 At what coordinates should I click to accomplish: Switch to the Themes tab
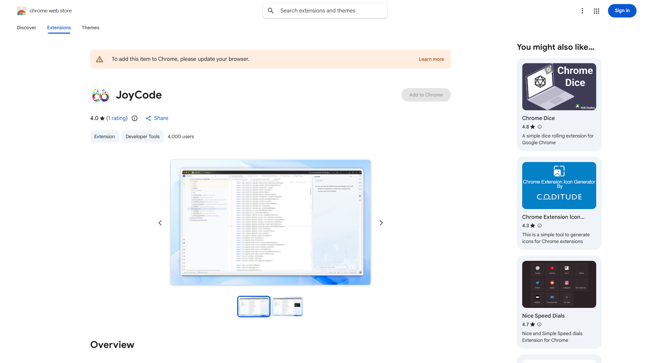90,28
